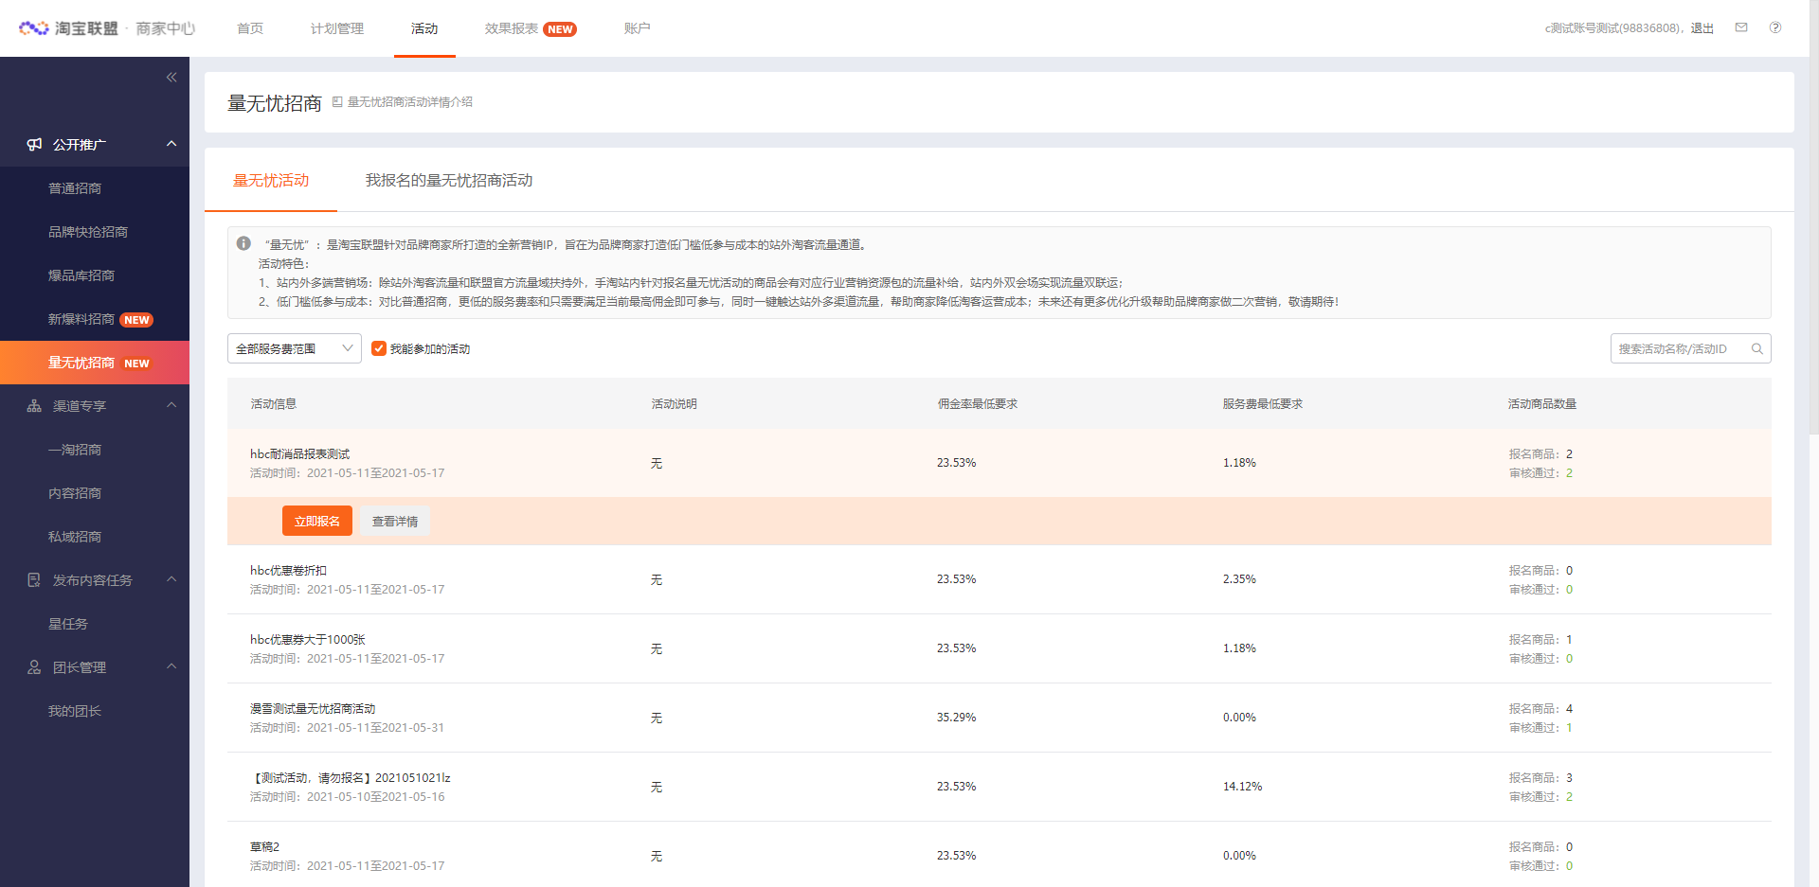Click the 14.12% service fee value
This screenshot has height=887, width=1819.
[x=1242, y=787]
